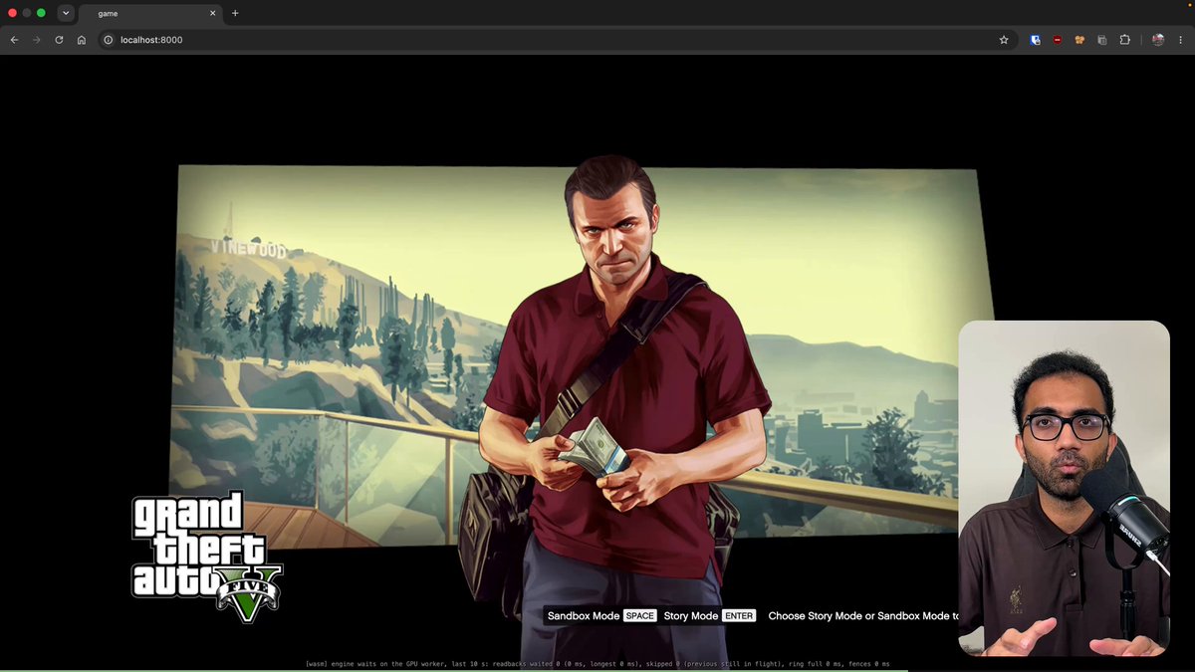The height and width of the screenshot is (672, 1195).
Task: Choose Sandbox Mode
Action: tap(584, 616)
